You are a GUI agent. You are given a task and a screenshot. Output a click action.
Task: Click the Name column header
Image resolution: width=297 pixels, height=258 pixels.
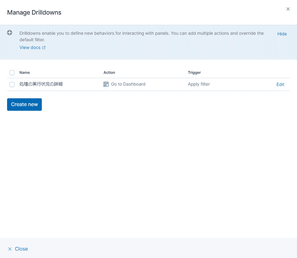point(25,73)
